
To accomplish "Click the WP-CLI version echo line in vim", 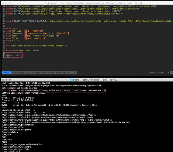I will [24, 31].
